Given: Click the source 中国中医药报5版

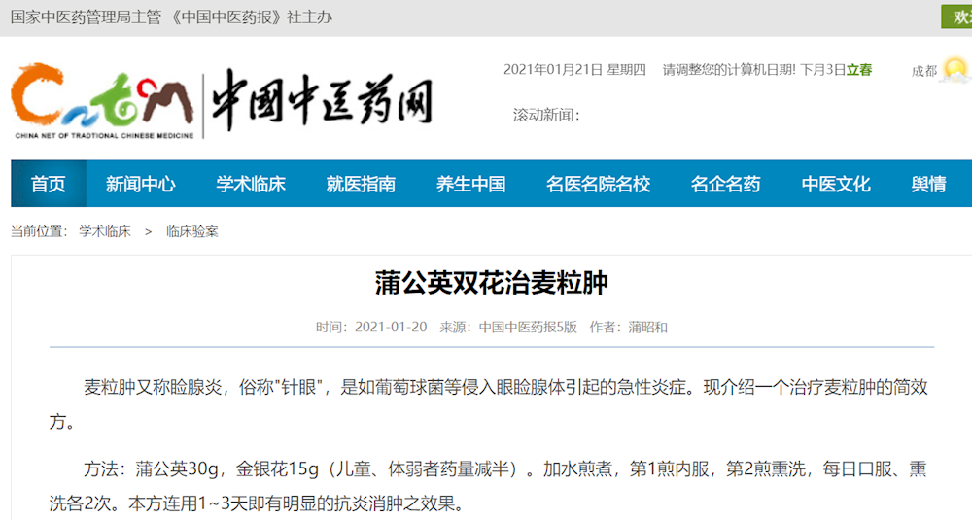Looking at the screenshot, I should tap(528, 327).
